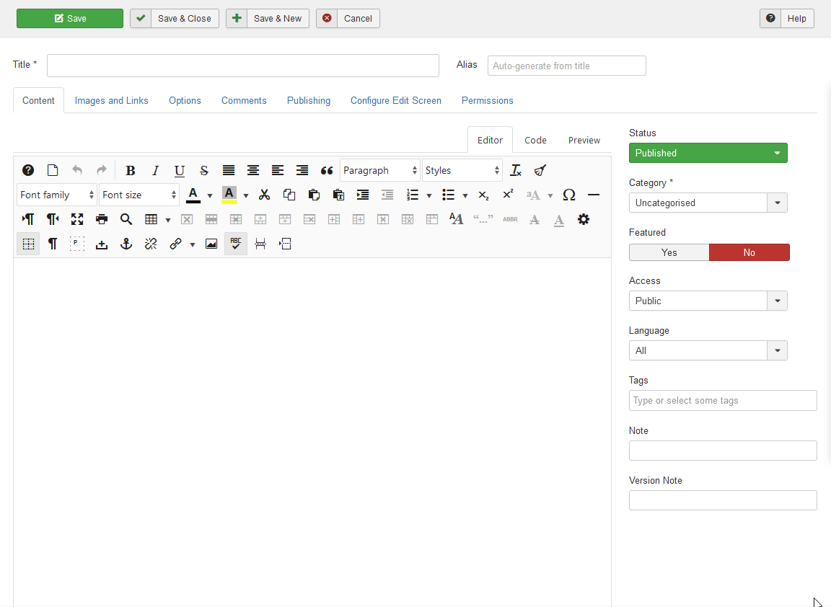Screen dimensions: 831x607
Task: Click the Bold formatting icon
Action: click(x=131, y=171)
